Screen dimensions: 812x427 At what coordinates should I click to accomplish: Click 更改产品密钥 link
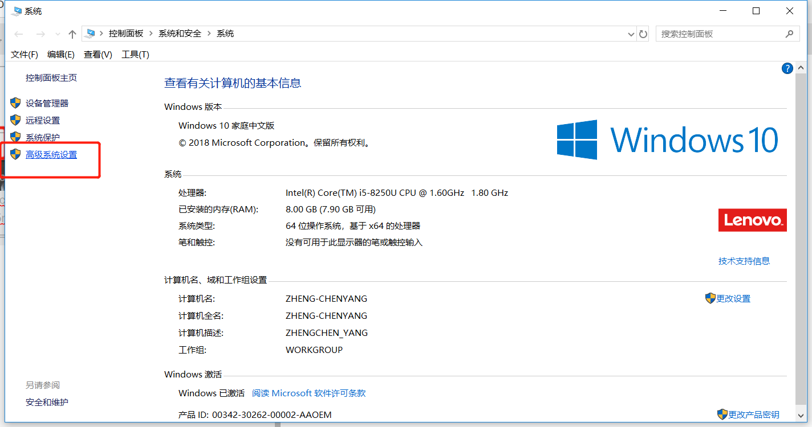pos(753,415)
